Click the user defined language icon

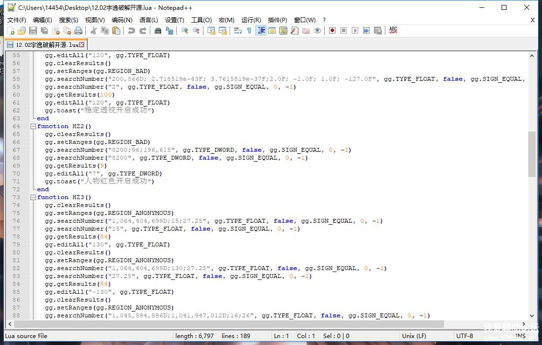pyautogui.click(x=272, y=31)
